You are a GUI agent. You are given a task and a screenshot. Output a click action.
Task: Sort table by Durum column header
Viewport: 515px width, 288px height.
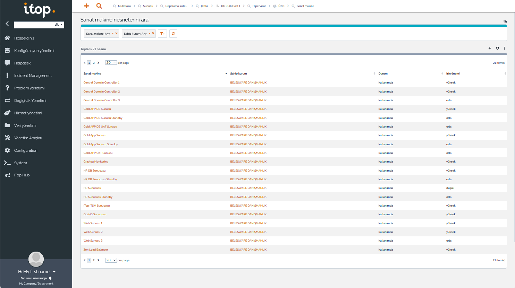[383, 73]
